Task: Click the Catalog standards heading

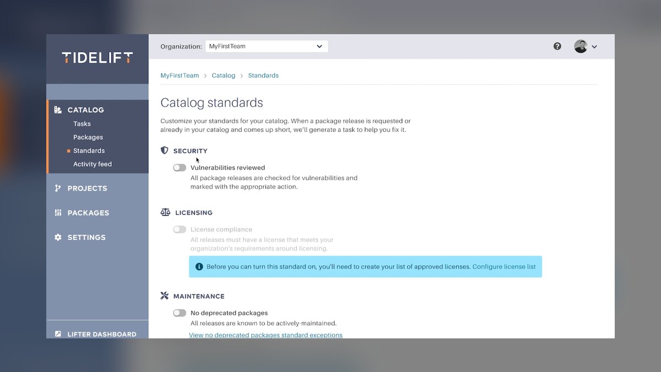Action: click(212, 103)
